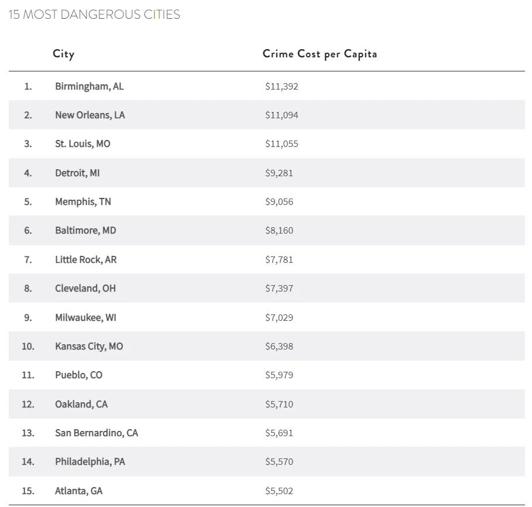The height and width of the screenshot is (507, 532).
Task: Click the $11,392 crime cost figure
Action: (282, 86)
